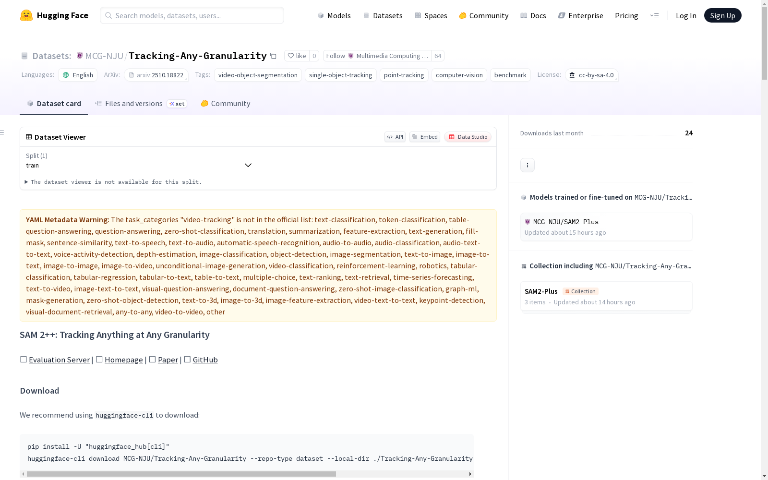This screenshot has height=480, width=768.
Task: Open the Paper link
Action: 168,360
